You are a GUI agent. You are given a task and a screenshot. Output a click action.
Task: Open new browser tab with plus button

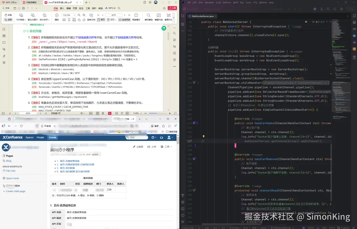point(140,119)
